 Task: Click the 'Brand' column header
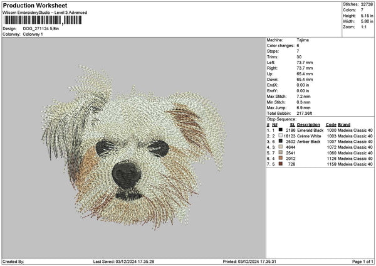point(344,125)
